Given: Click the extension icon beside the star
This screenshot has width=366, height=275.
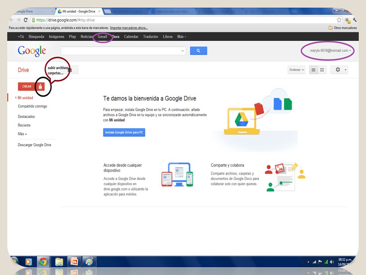Looking at the screenshot, I should click(x=347, y=20).
